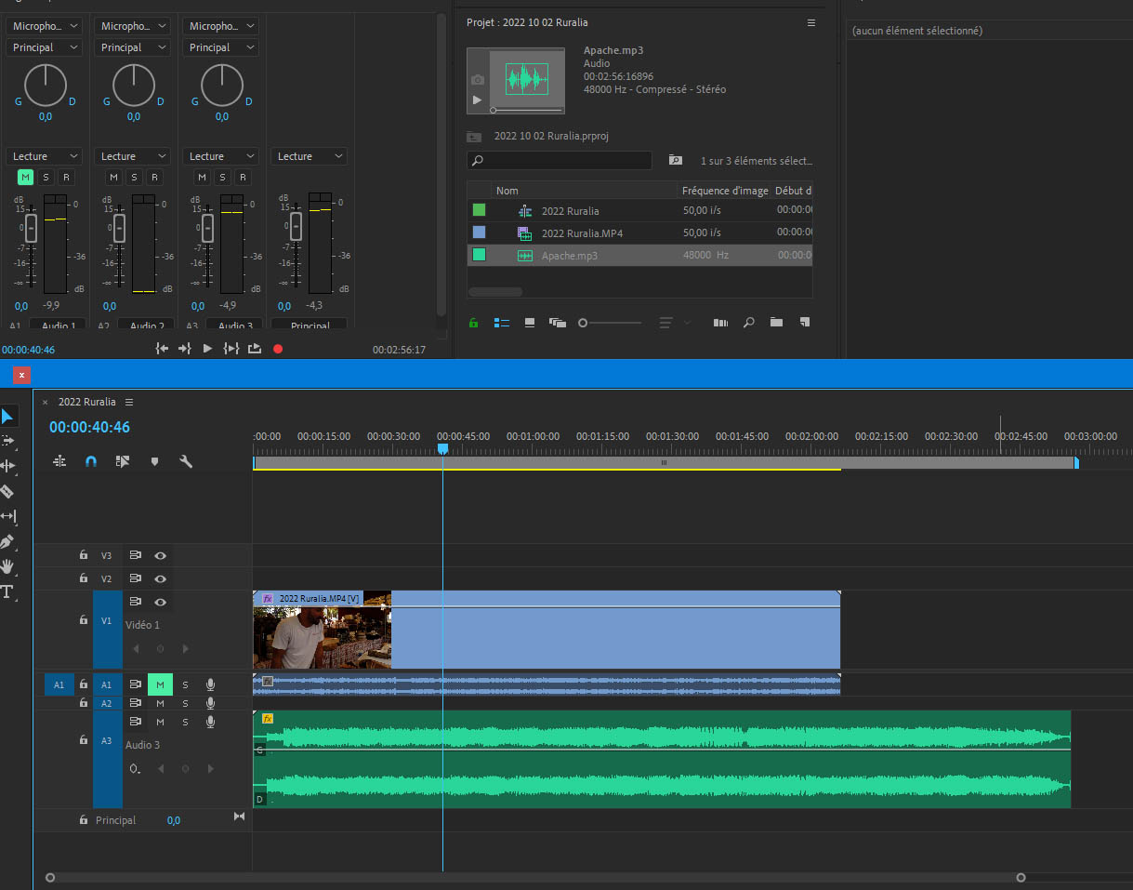The width and height of the screenshot is (1133, 890).
Task: Unmute track A1 in the timeline
Action: 160,685
